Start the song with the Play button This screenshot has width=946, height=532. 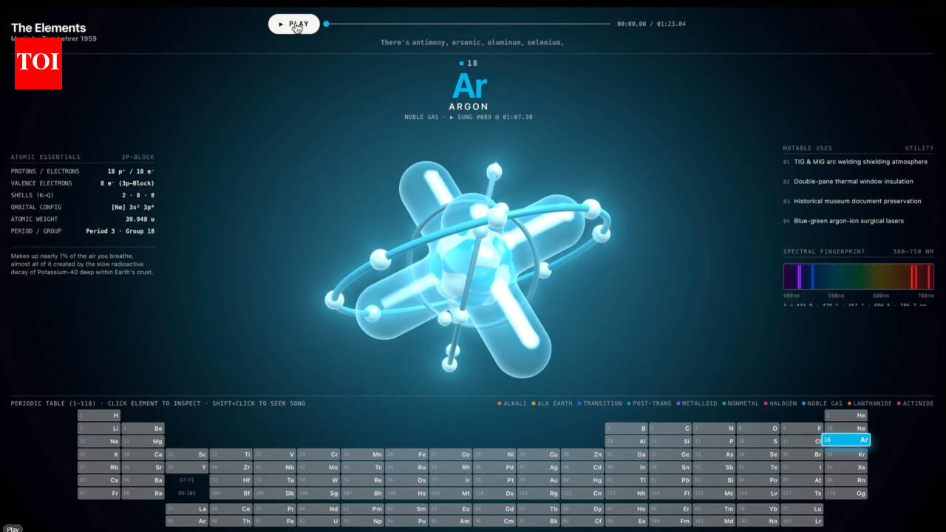coord(294,24)
